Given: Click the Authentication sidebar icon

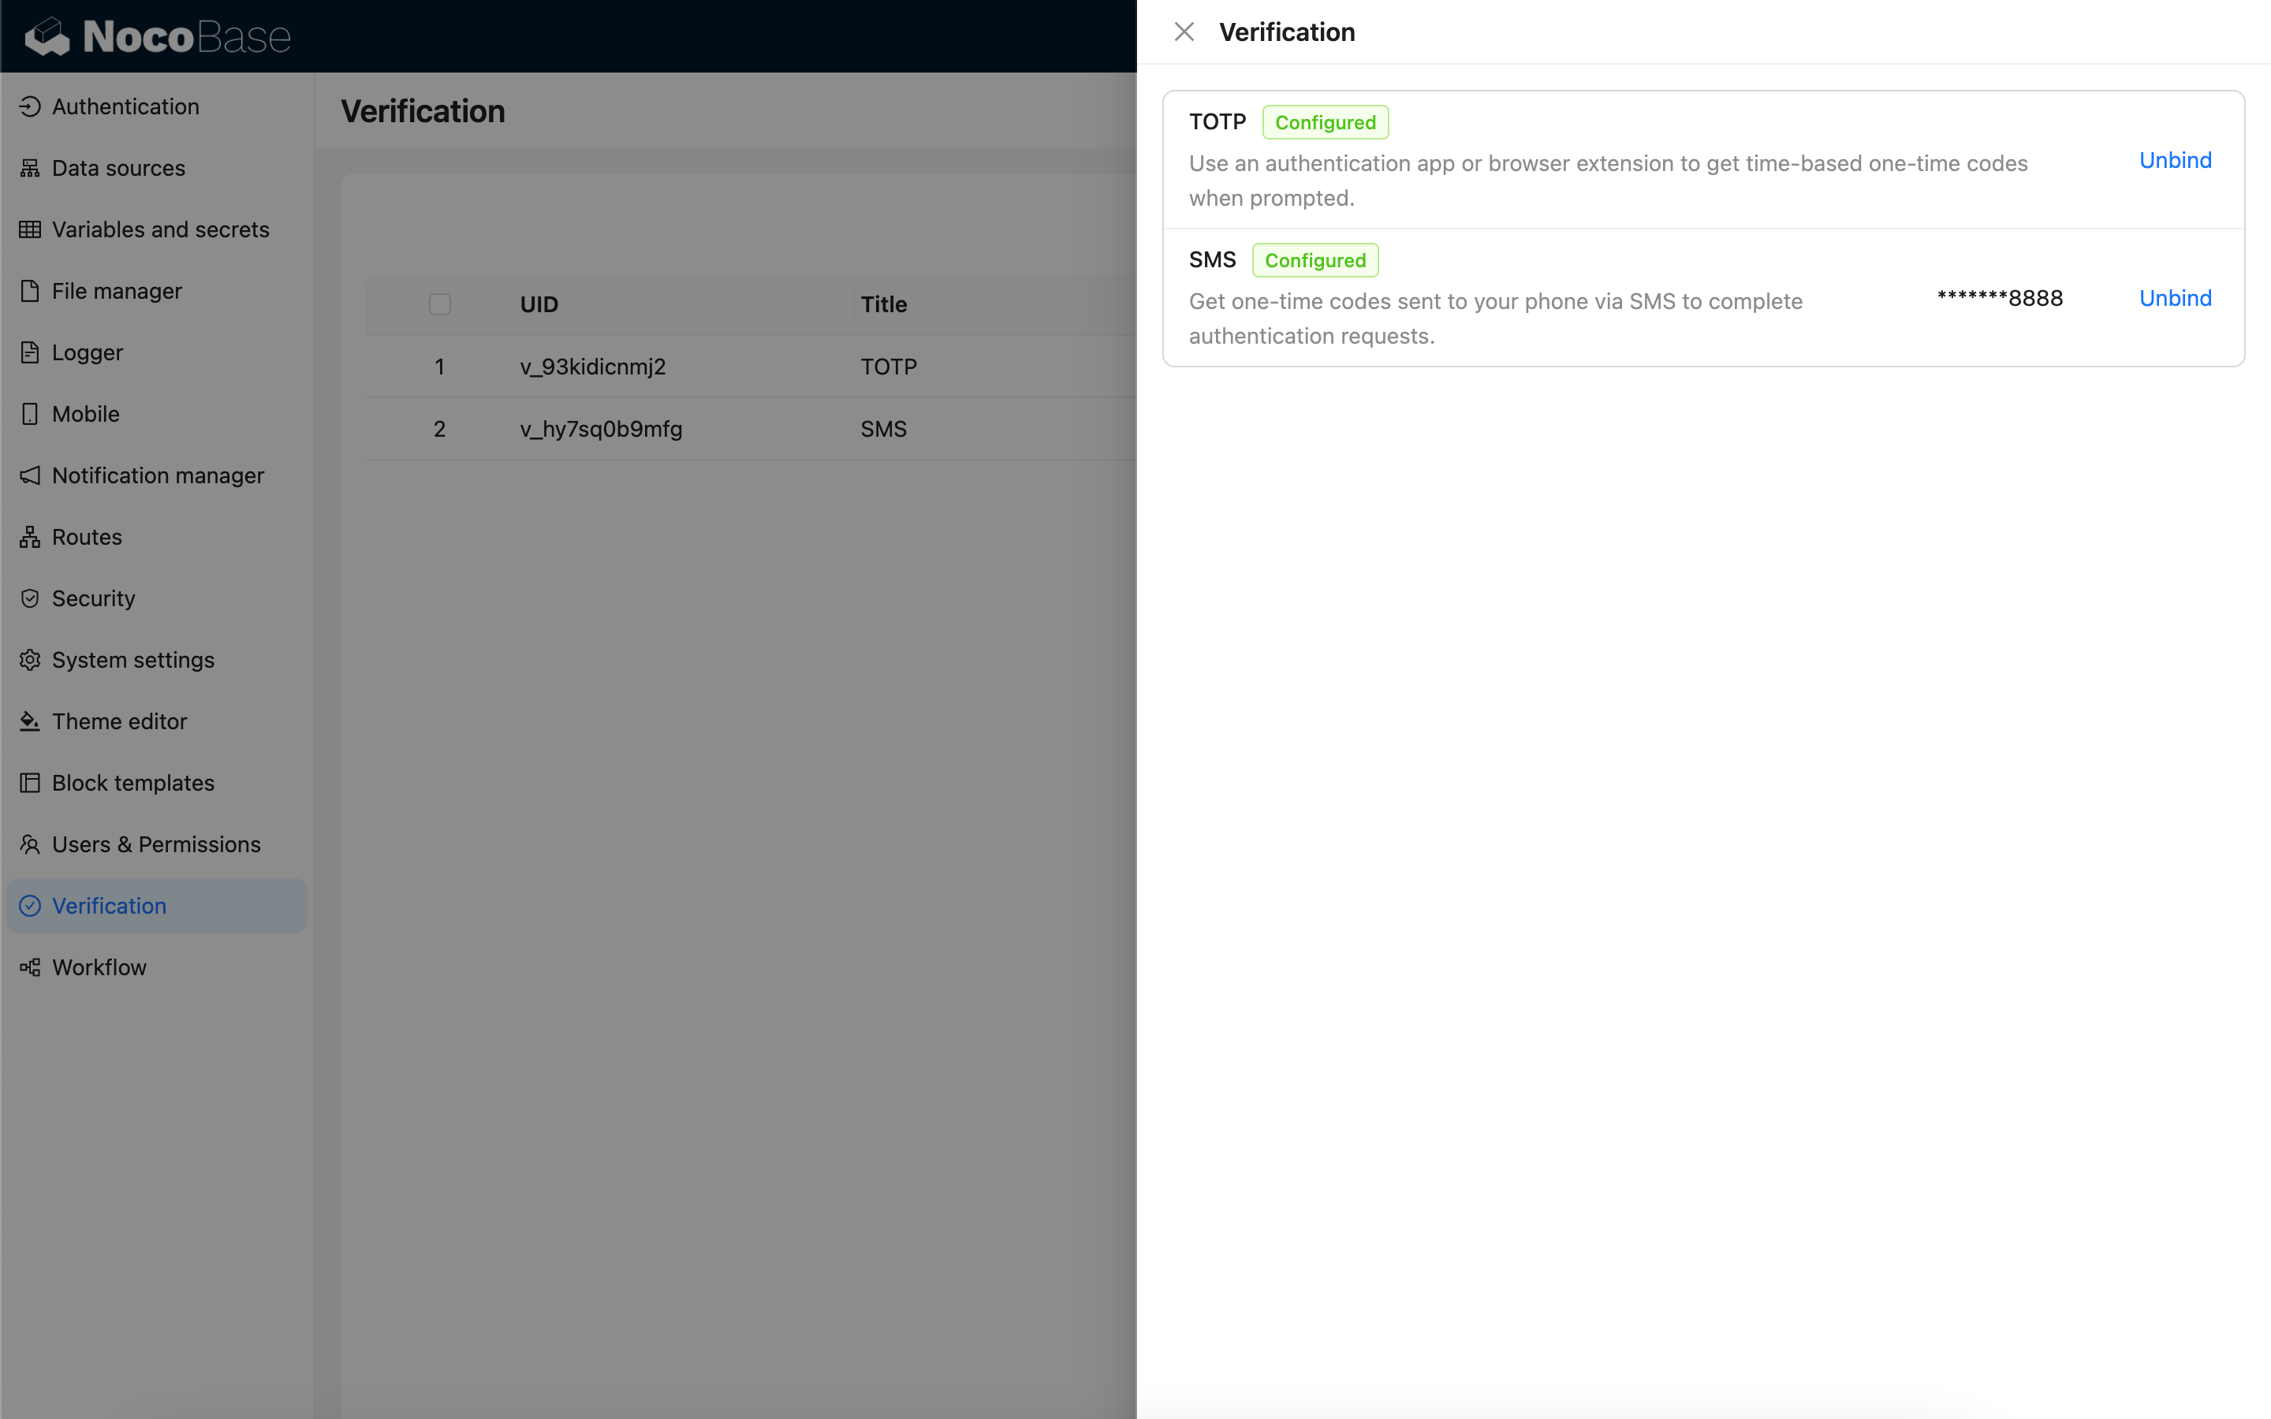Looking at the screenshot, I should [30, 107].
